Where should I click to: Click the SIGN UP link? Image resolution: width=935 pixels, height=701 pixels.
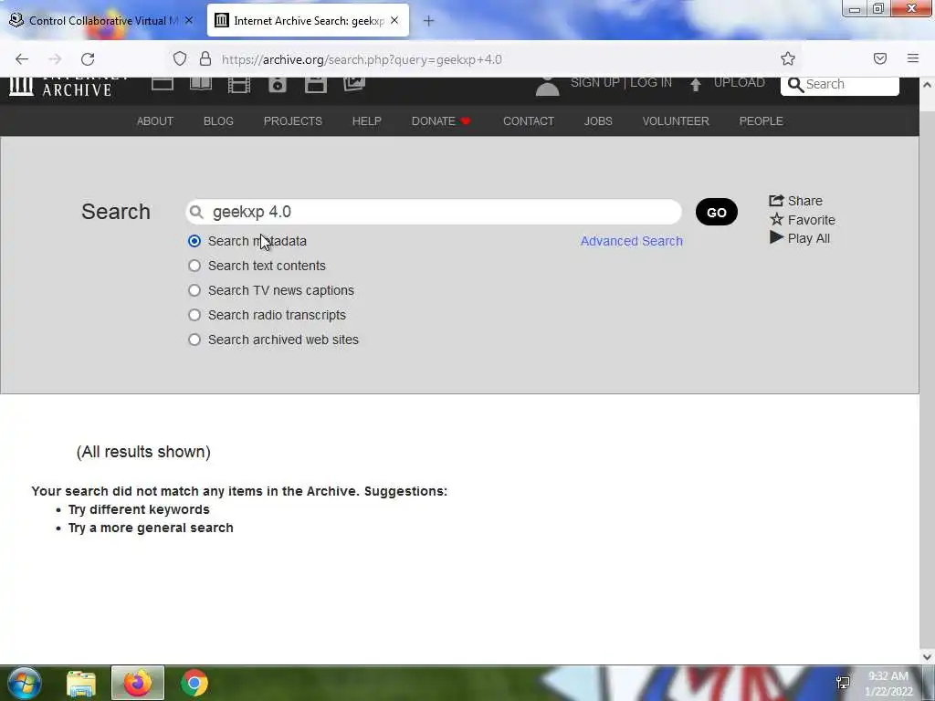tap(594, 83)
